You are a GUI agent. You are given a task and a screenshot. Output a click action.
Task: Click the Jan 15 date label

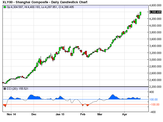pyautogui.click(x=60, y=114)
